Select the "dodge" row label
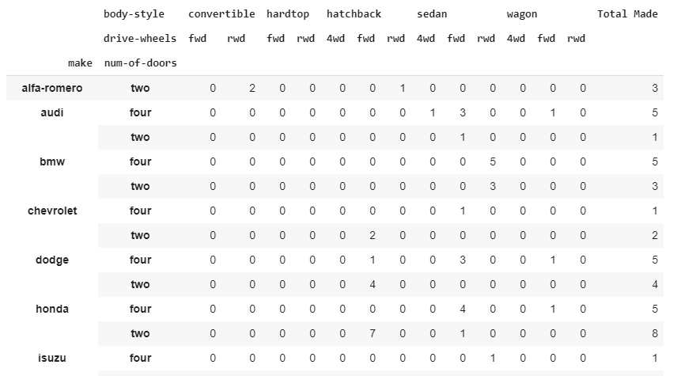700x376 pixels. point(52,260)
